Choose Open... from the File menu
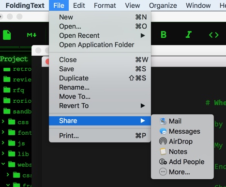This screenshot has width=226, height=187. [100, 26]
